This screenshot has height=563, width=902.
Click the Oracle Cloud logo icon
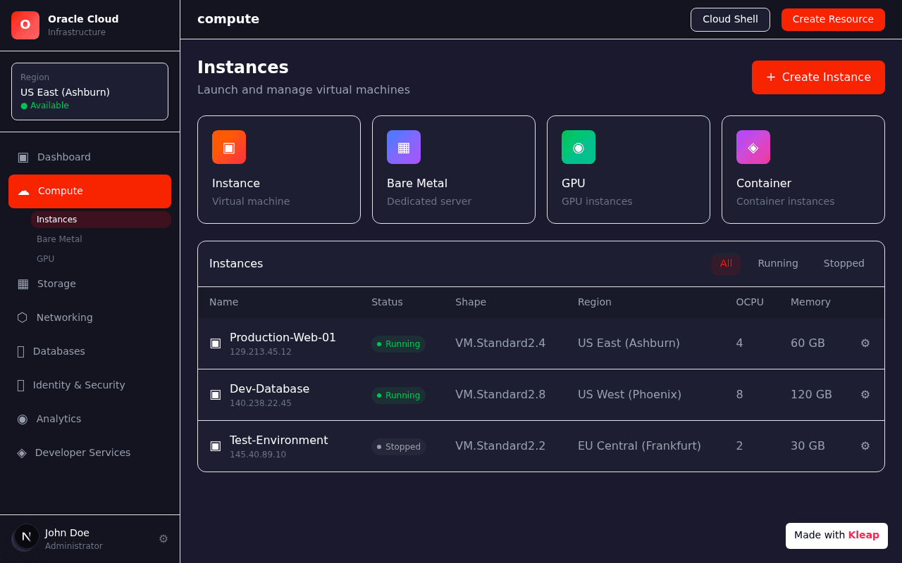click(25, 25)
